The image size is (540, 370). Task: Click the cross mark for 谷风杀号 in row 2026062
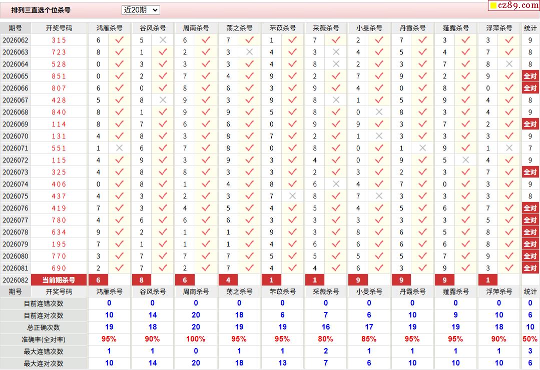(x=163, y=40)
